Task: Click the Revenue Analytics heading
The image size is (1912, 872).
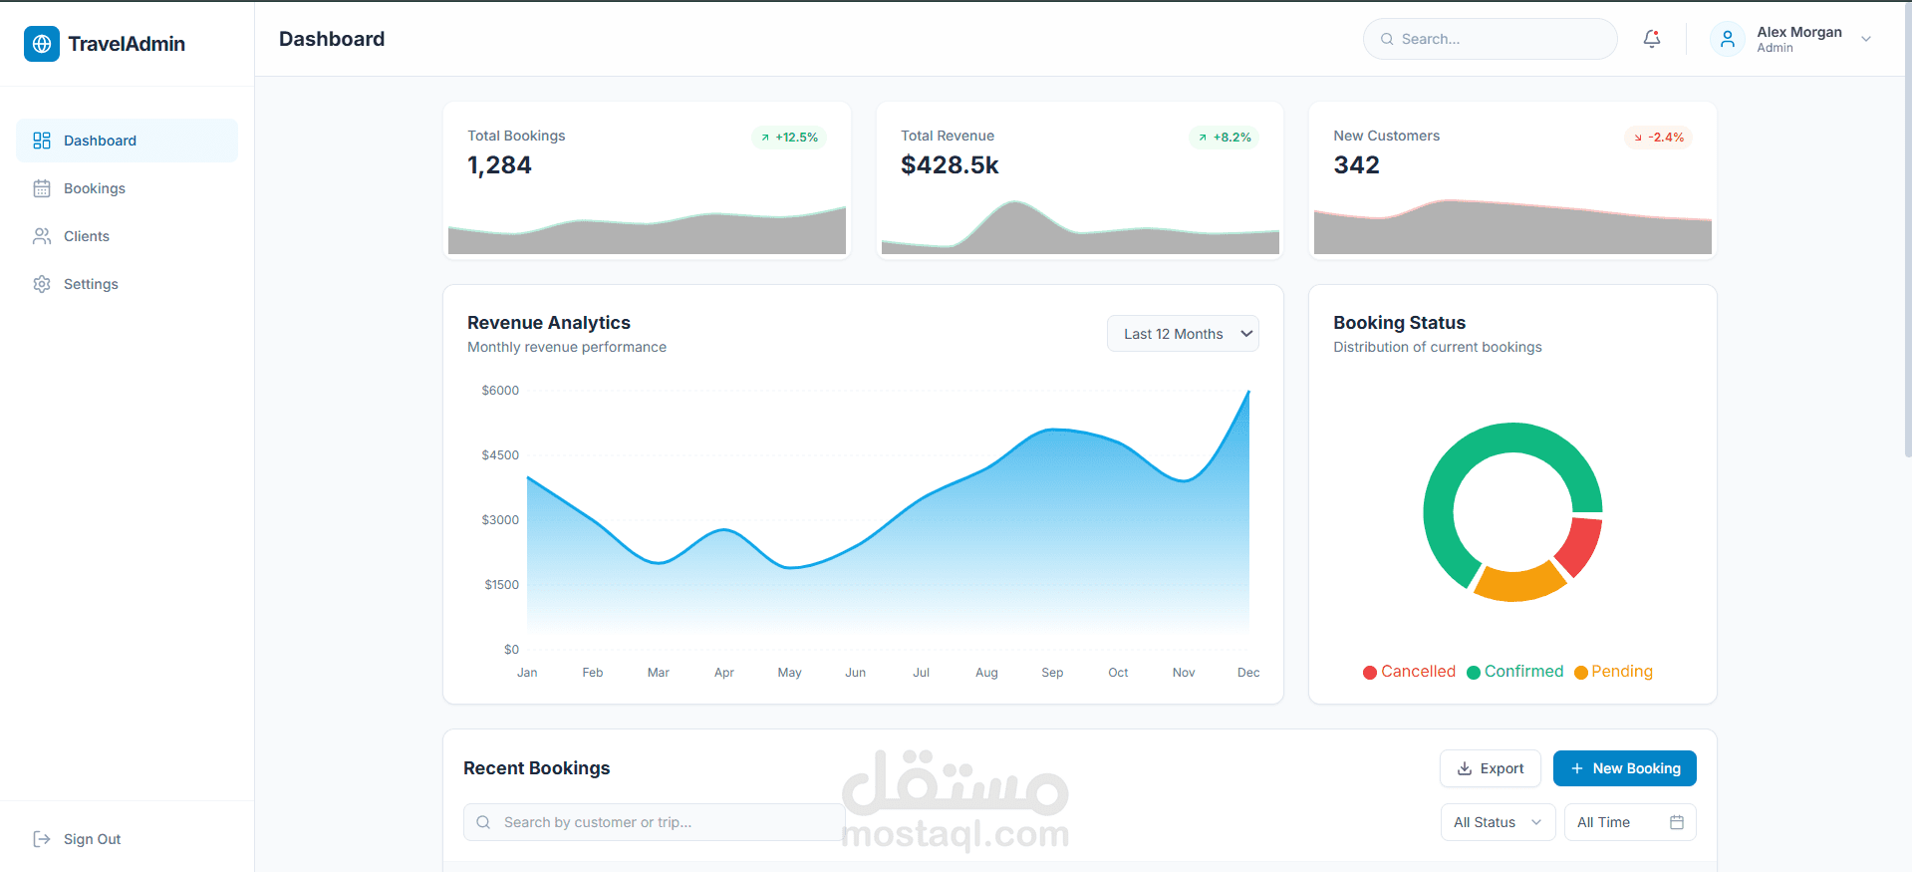Action: click(x=549, y=323)
